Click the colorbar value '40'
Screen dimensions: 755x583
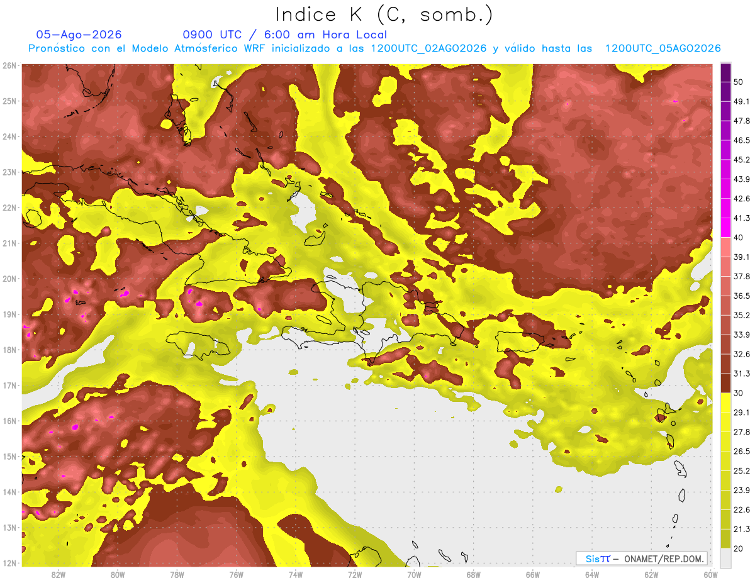(x=739, y=237)
